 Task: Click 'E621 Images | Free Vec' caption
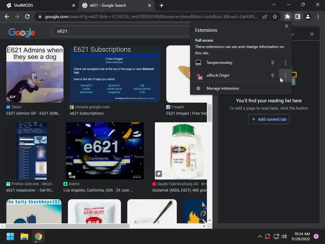point(187,113)
